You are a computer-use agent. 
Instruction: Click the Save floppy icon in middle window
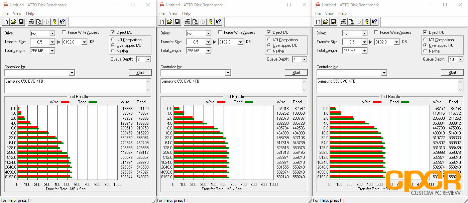click(177, 22)
